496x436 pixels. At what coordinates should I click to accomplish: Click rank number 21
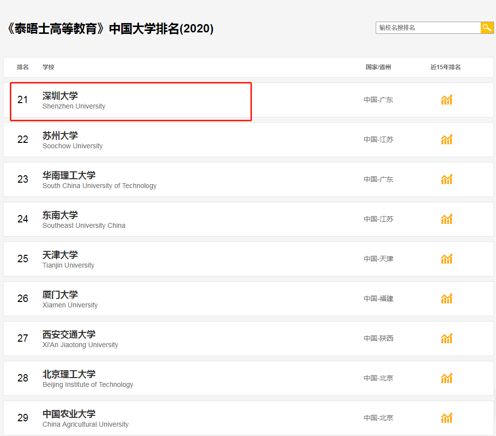coord(23,100)
